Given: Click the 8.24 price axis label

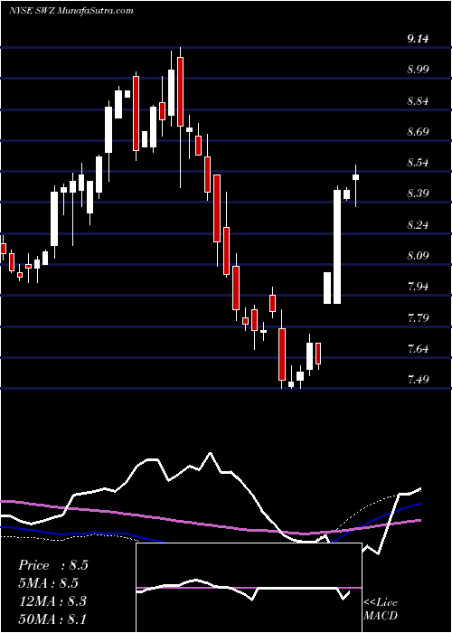Looking at the screenshot, I should (418, 224).
